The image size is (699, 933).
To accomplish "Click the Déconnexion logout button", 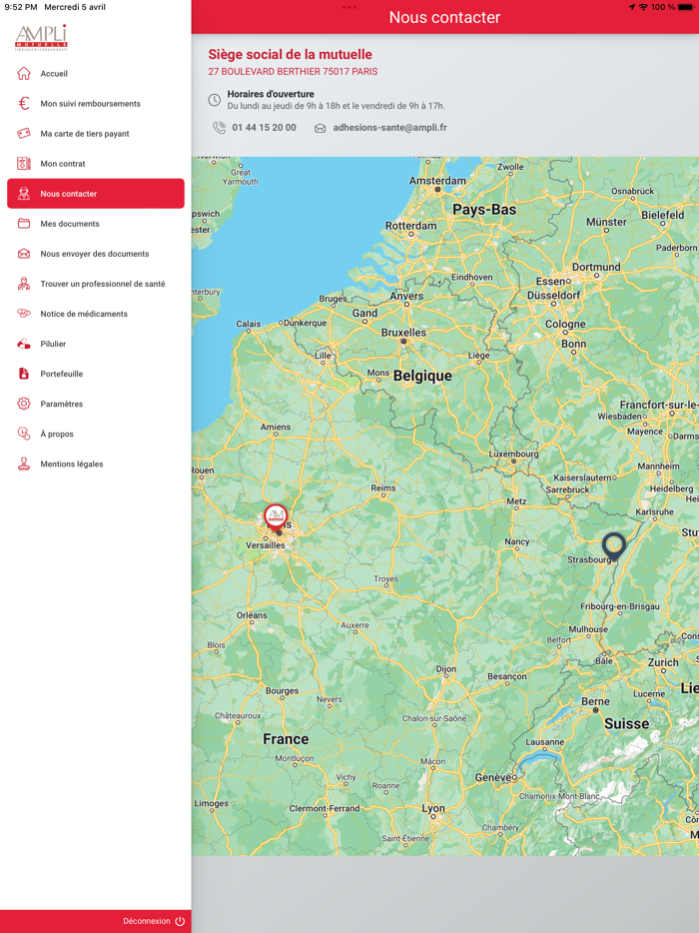I will [154, 921].
